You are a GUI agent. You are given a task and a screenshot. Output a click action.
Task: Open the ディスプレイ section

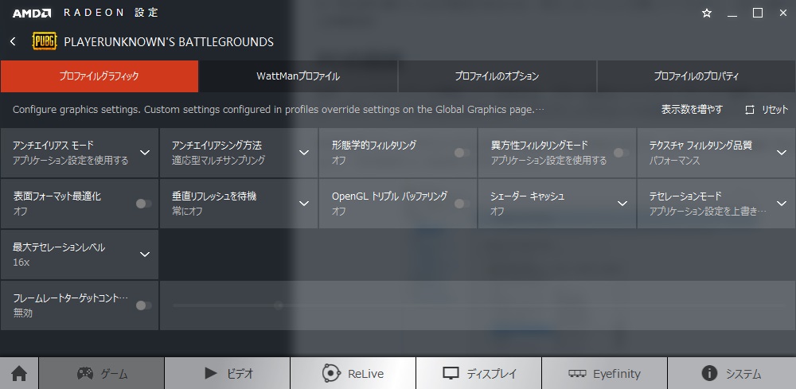click(479, 373)
